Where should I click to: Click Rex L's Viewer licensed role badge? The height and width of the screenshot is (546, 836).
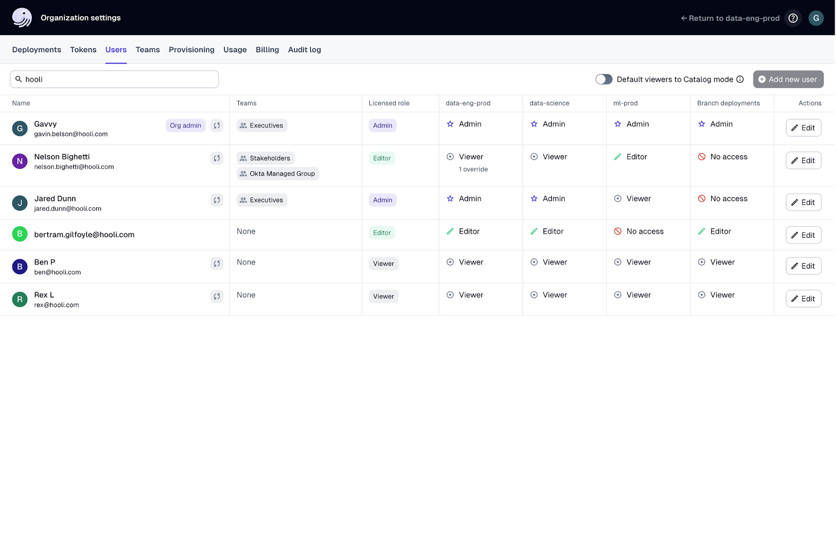click(x=384, y=297)
